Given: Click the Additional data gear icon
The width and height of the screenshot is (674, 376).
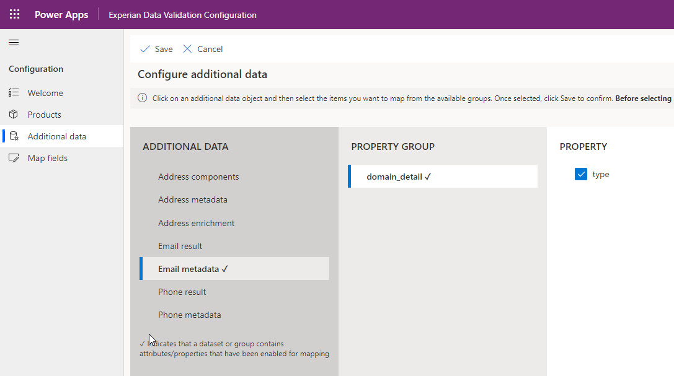Looking at the screenshot, I should point(14,136).
